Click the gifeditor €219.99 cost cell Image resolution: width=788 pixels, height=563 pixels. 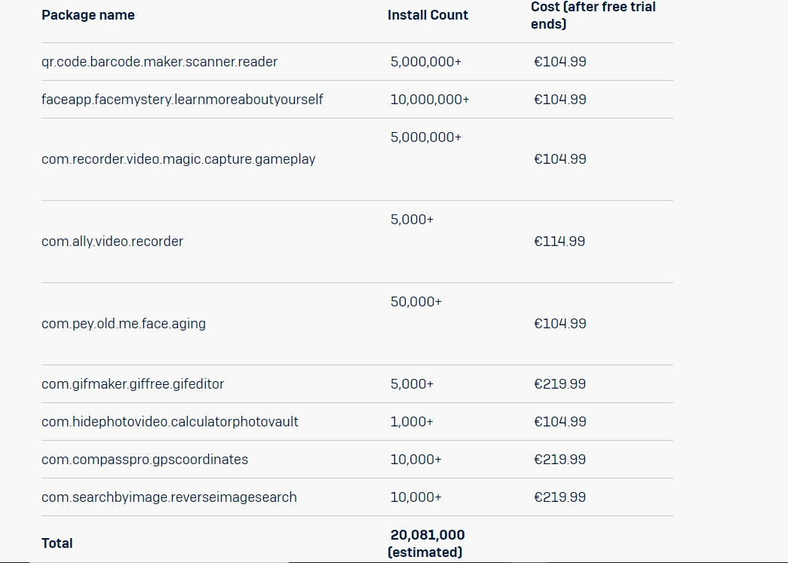click(560, 384)
